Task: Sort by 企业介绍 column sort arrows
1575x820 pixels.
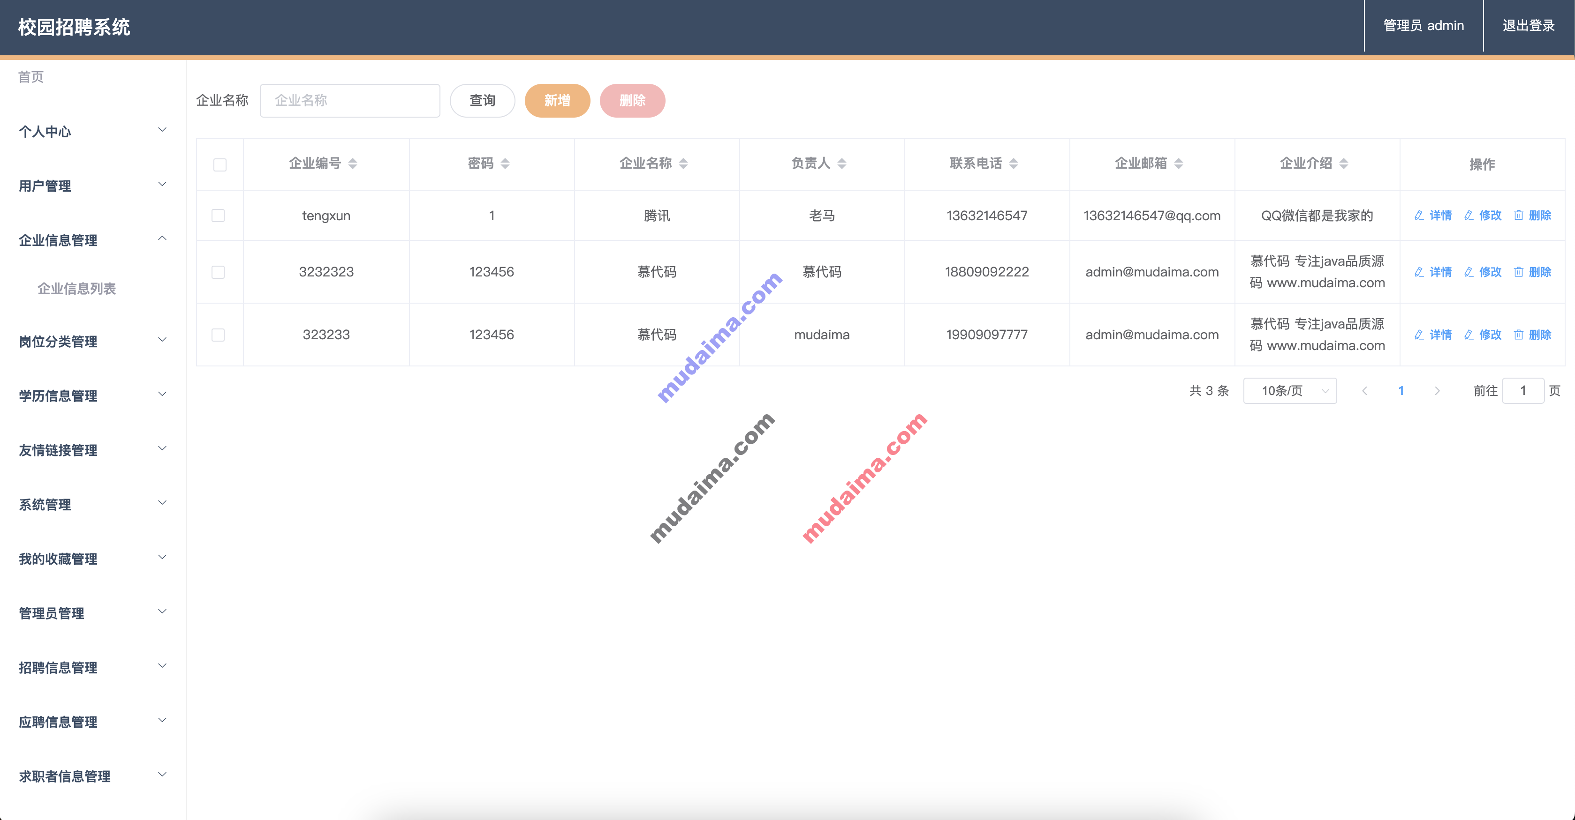Action: [x=1344, y=164]
